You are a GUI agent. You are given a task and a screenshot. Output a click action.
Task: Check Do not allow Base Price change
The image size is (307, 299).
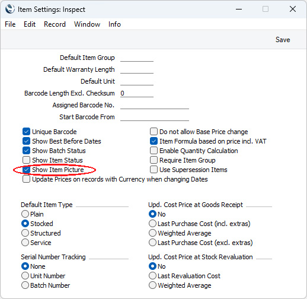pyautogui.click(x=153, y=132)
